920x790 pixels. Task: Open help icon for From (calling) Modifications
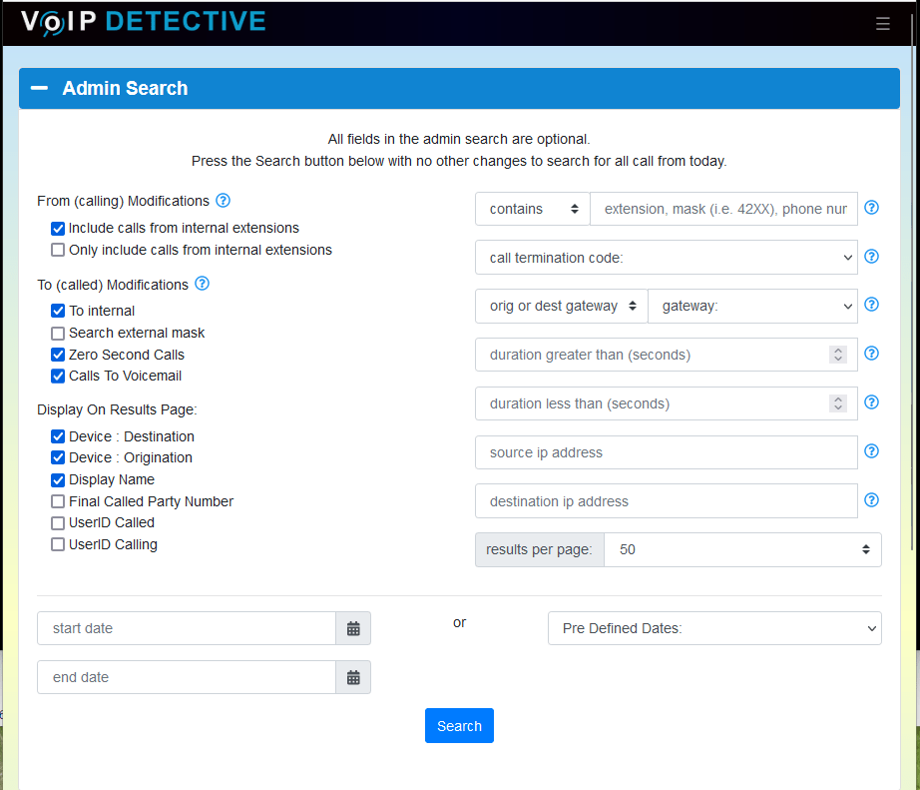(223, 201)
